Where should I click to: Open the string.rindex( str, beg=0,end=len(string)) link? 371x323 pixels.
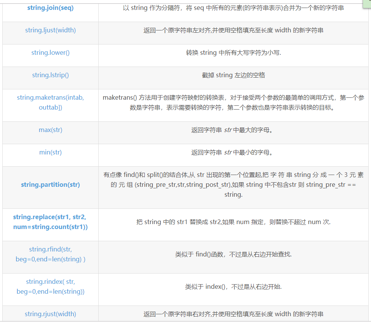(50, 286)
